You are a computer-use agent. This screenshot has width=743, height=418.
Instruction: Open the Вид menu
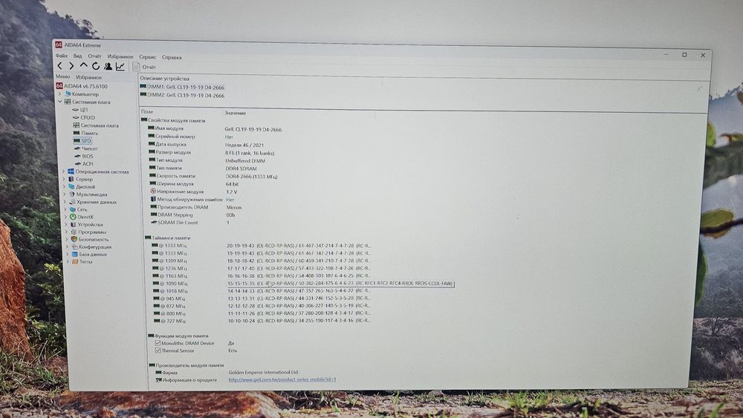(x=78, y=56)
